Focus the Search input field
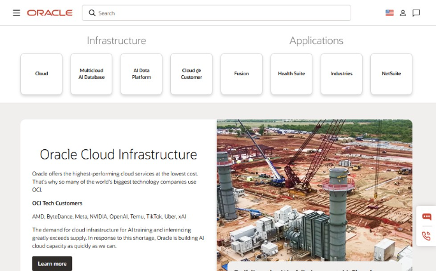Viewport: 436px width, 271px height. (216, 13)
